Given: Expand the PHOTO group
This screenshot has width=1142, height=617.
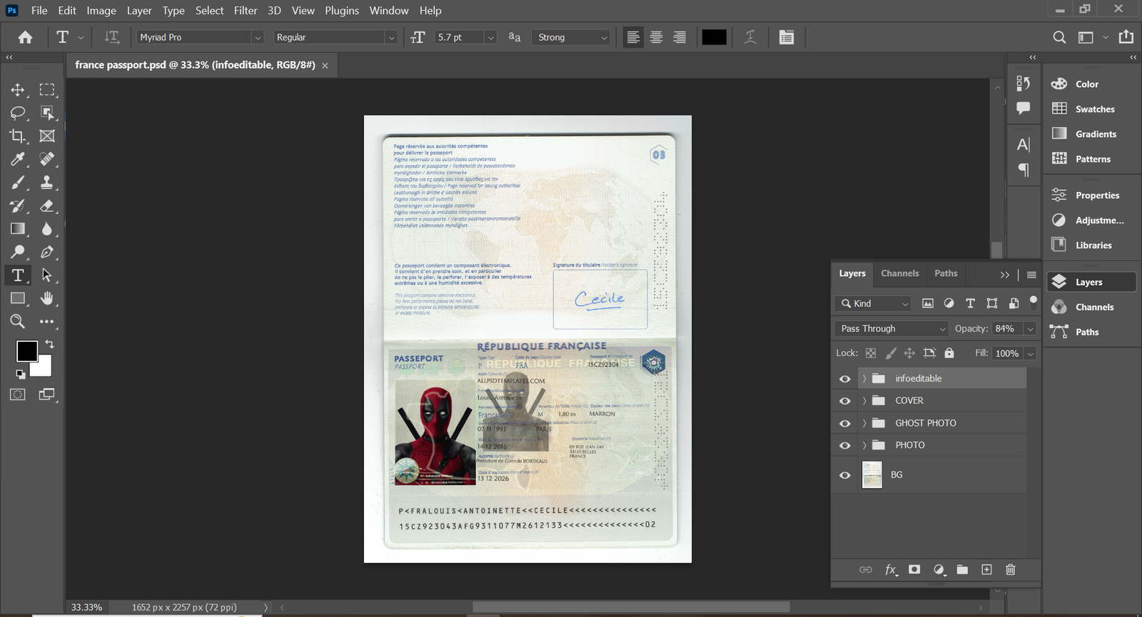Looking at the screenshot, I should 864,445.
